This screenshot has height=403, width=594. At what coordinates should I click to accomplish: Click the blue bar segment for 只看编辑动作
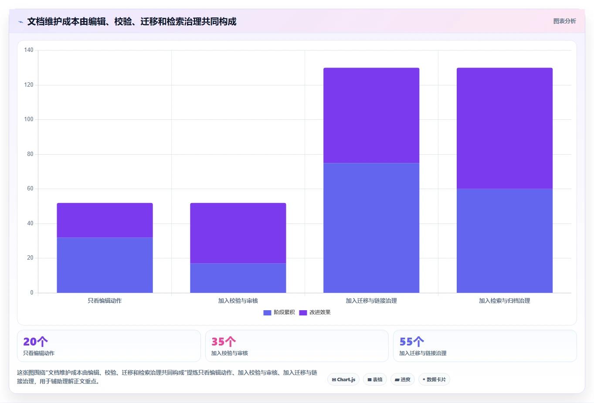(x=105, y=265)
